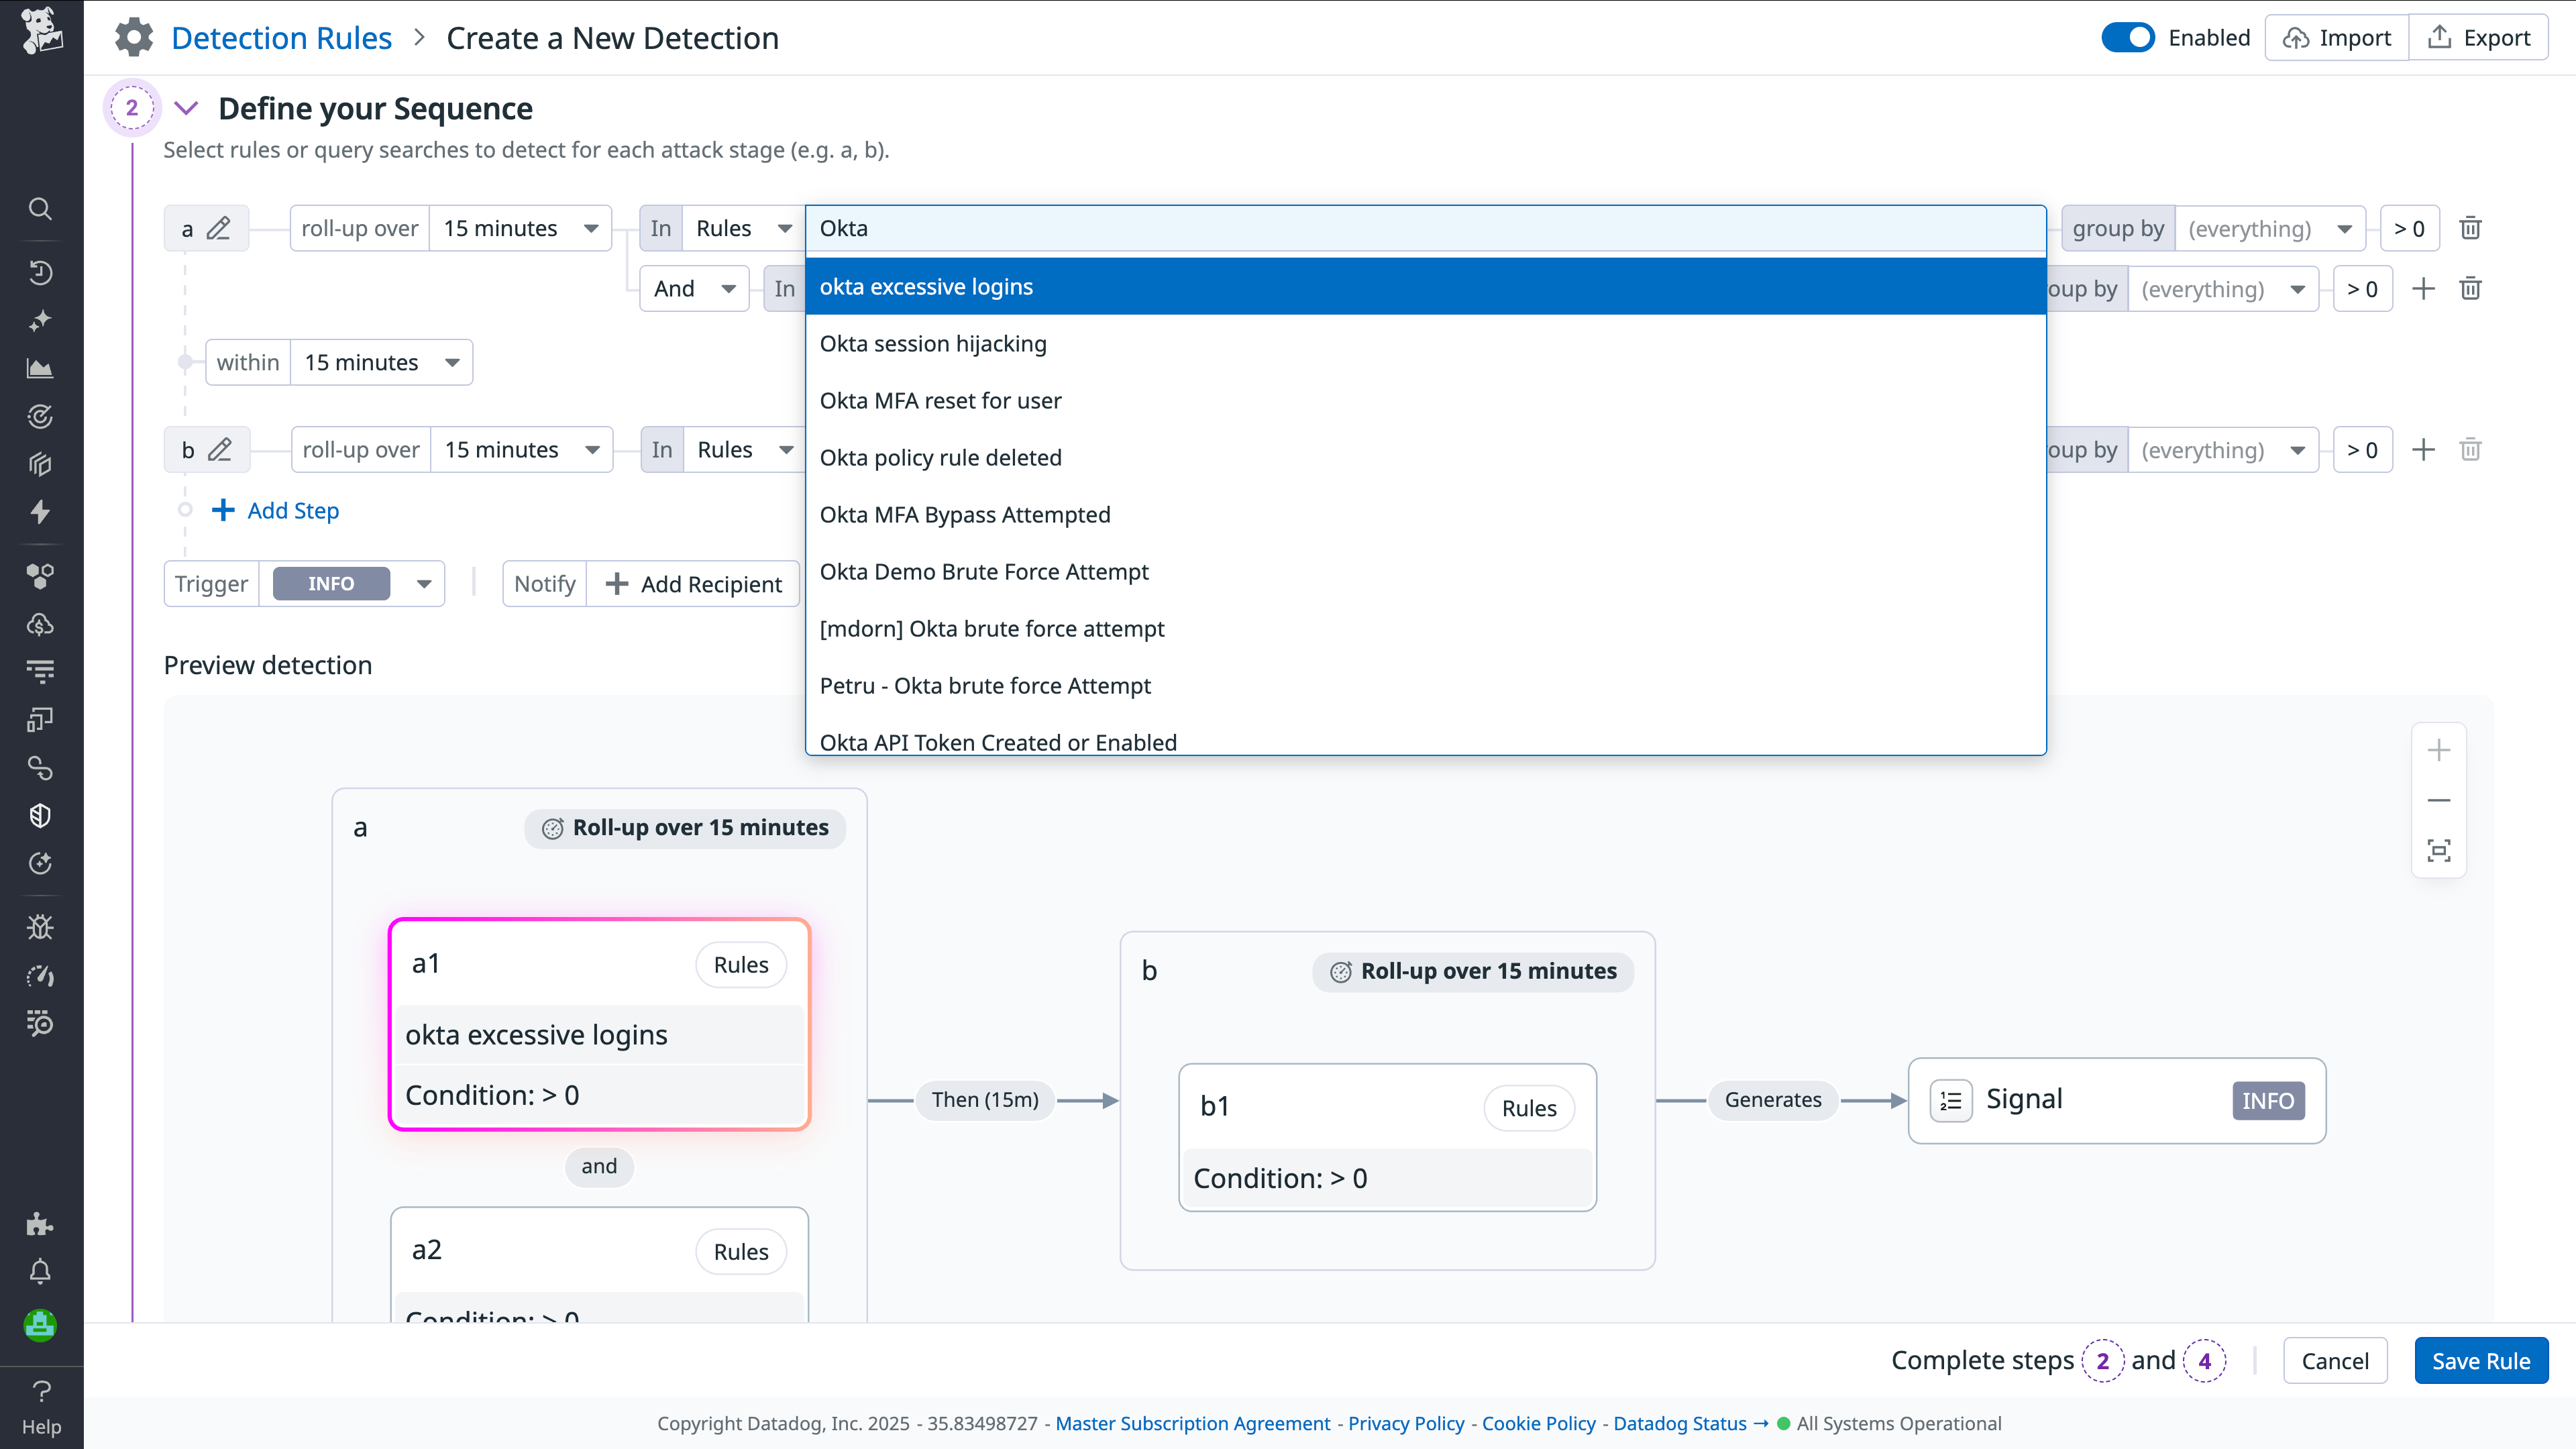The image size is (2576, 1449).
Task: Open the Security shield section in sidebar
Action: click(x=40, y=815)
